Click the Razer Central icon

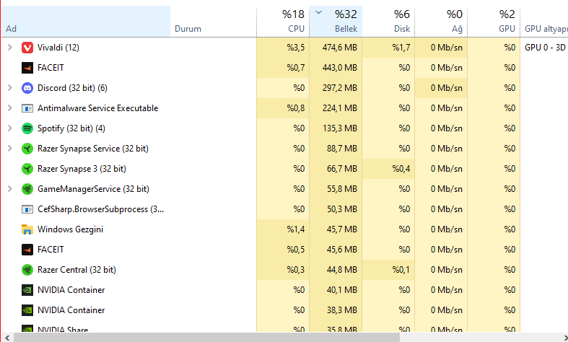click(x=27, y=270)
